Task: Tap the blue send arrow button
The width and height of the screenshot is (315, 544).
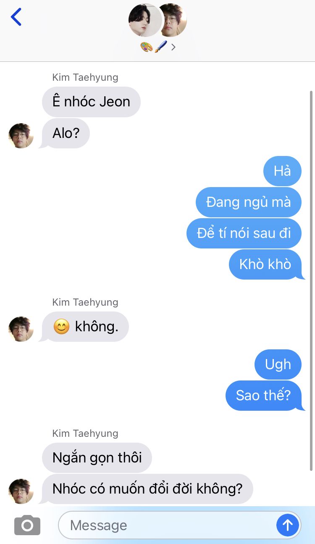Action: 288,525
